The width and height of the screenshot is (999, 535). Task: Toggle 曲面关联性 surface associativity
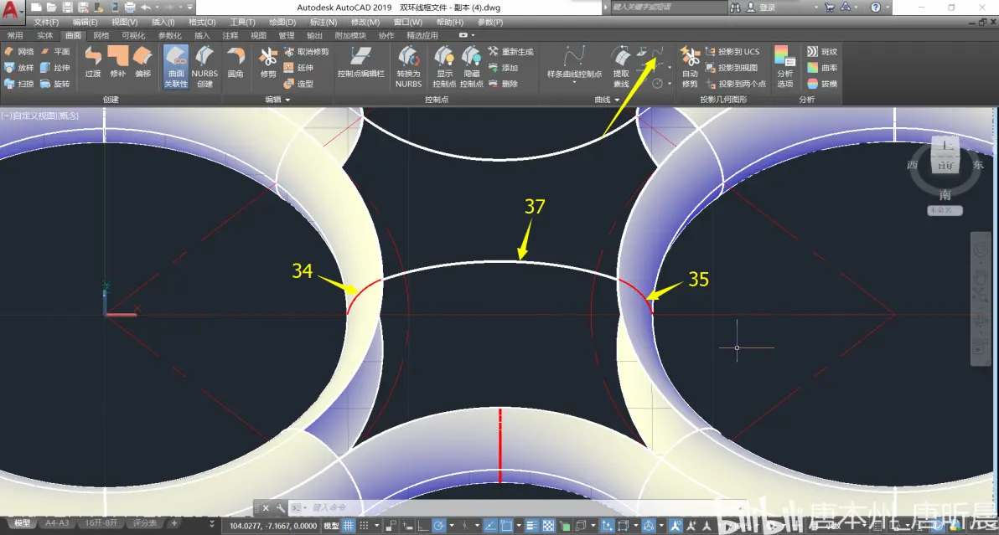tap(176, 66)
